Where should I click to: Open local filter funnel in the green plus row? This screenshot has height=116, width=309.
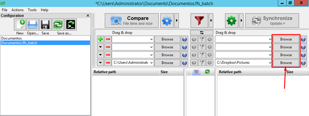pyautogui.click(x=201, y=39)
